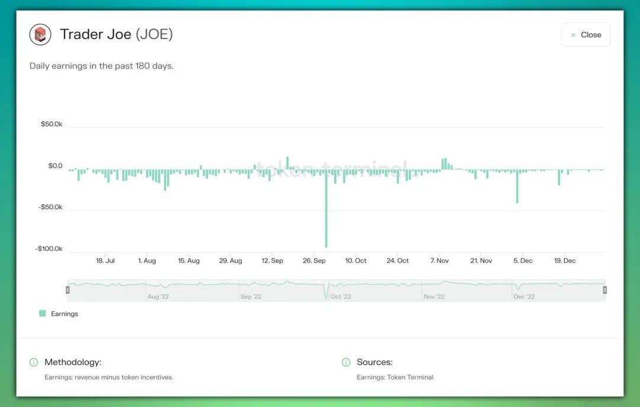
Task: Click the '18. Jul' axis label
Action: coord(105,260)
